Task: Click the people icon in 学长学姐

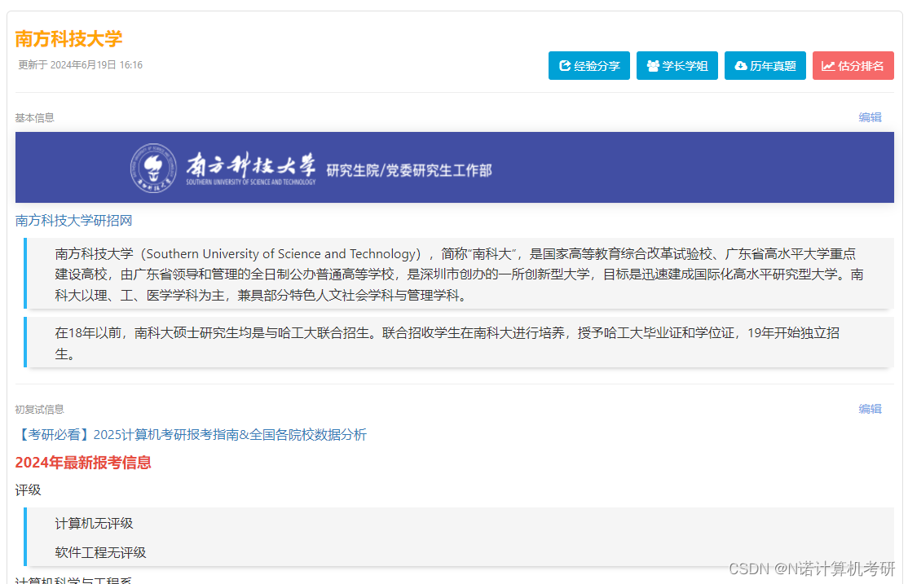Action: coord(653,66)
